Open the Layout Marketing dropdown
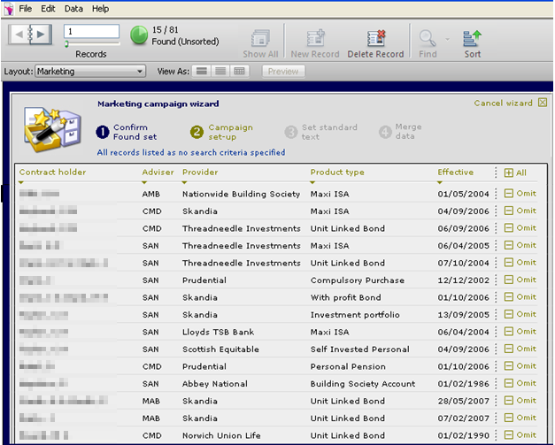The height and width of the screenshot is (445, 555). point(90,72)
